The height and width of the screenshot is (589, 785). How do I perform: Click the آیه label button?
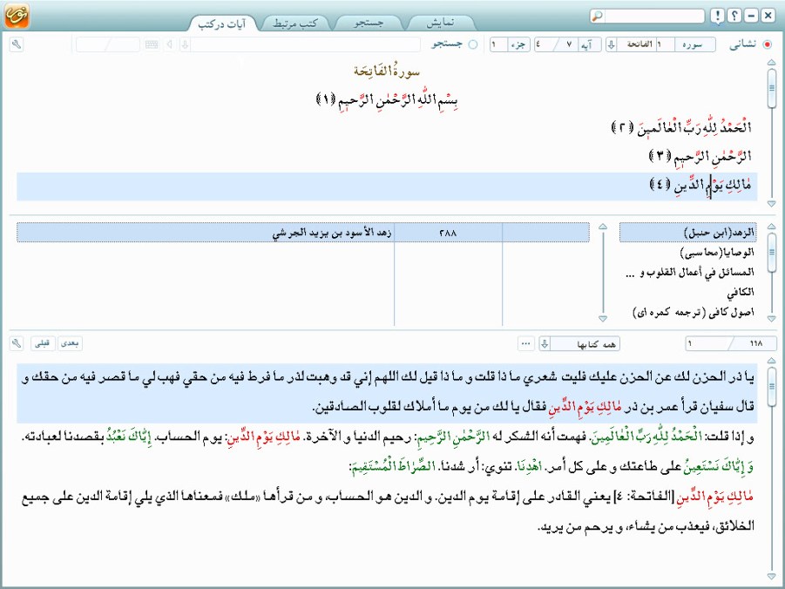(x=588, y=44)
